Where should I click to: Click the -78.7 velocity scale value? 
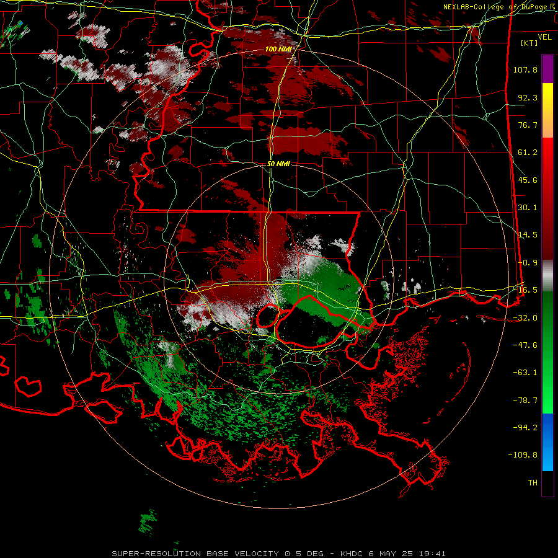(525, 401)
